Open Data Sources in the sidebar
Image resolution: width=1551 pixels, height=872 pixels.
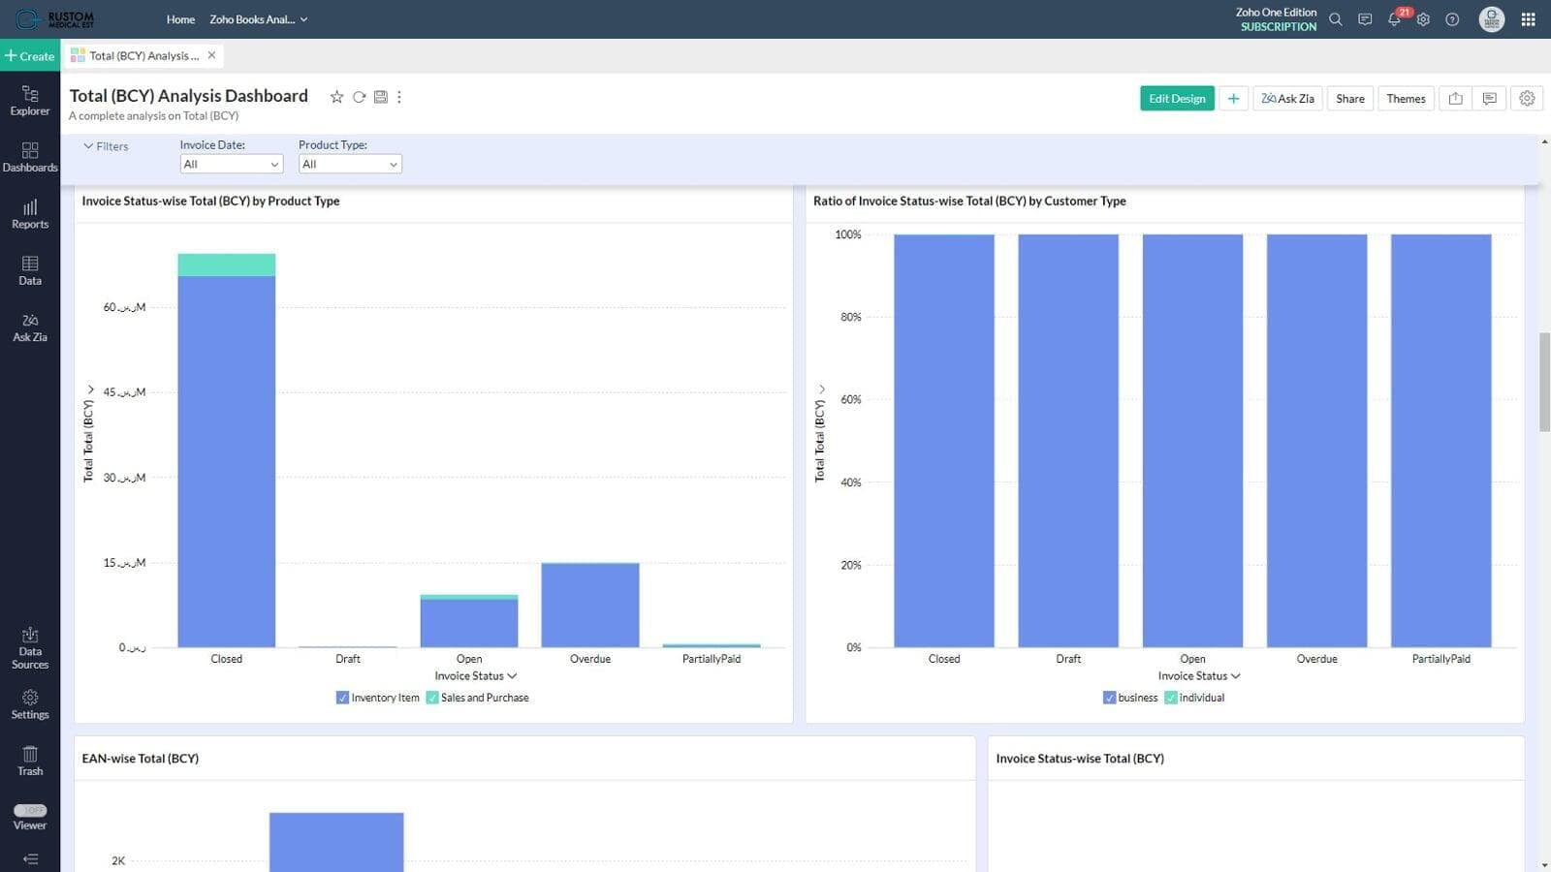coord(30,648)
